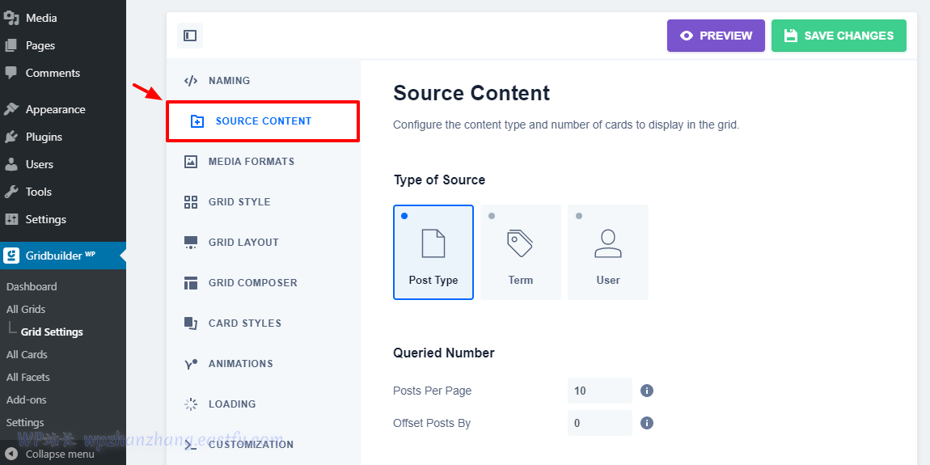Click the Loading spinner icon
Screen dimensions: 930x465
[x=190, y=404]
